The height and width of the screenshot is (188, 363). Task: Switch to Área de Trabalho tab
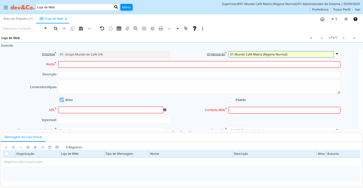tap(18, 19)
